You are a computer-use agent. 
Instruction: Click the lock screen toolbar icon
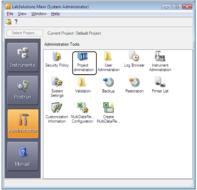click(9, 22)
